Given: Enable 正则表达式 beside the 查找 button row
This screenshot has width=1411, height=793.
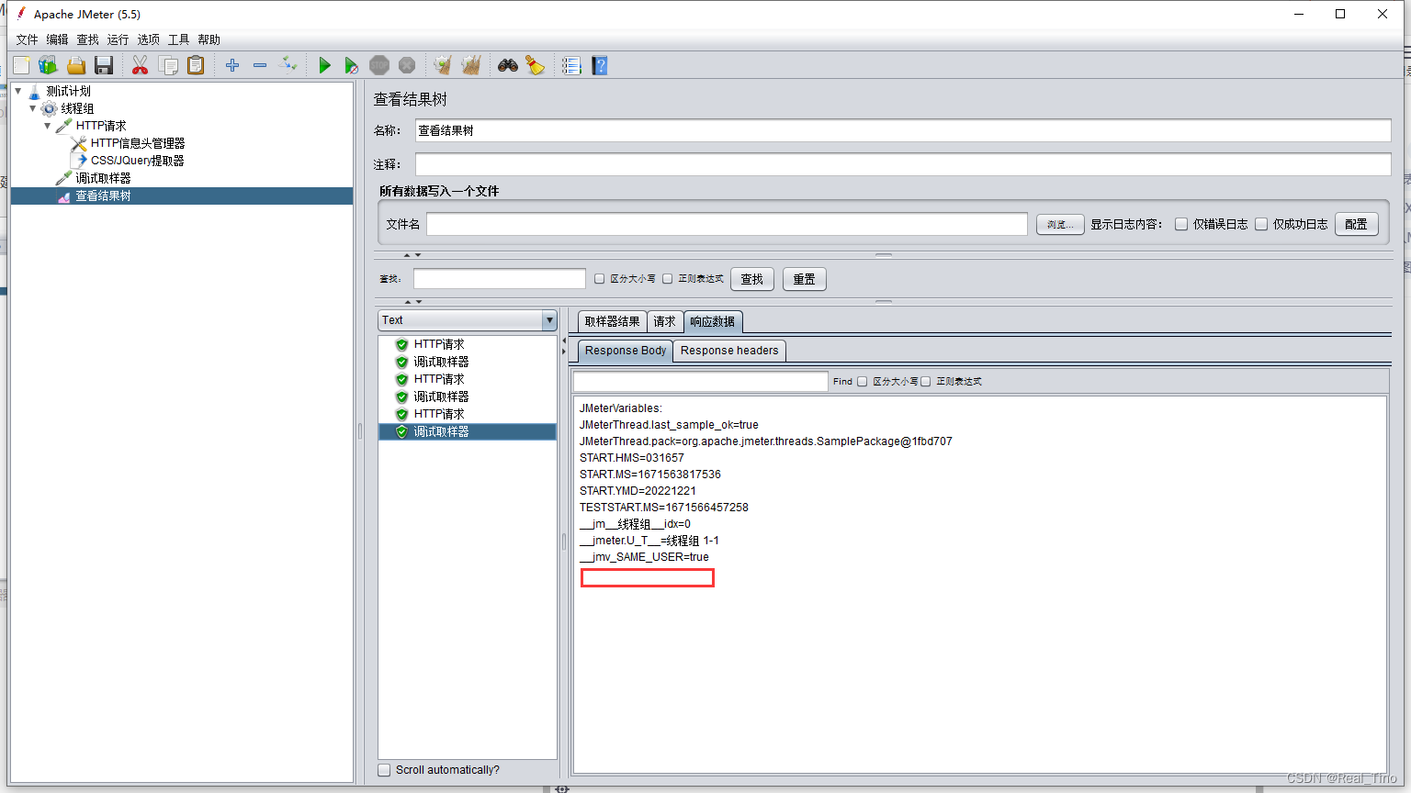Looking at the screenshot, I should tap(668, 279).
